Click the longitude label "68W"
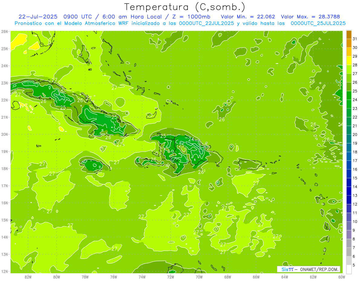Screen dimensions: 363x281 pyautogui.click(x=228, y=277)
